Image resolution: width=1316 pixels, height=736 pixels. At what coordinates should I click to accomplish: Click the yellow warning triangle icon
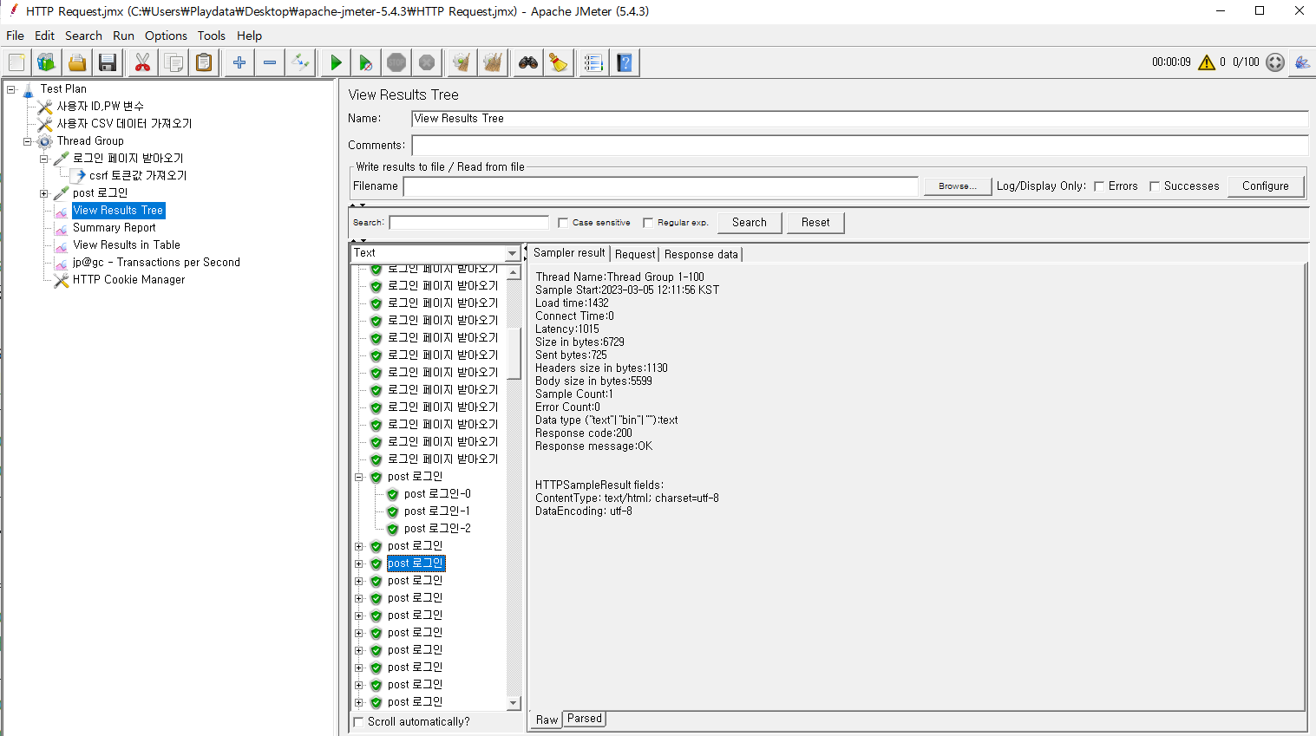1207,62
